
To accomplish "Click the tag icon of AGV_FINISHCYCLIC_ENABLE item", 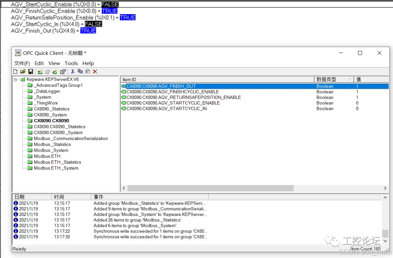I will coord(124,92).
